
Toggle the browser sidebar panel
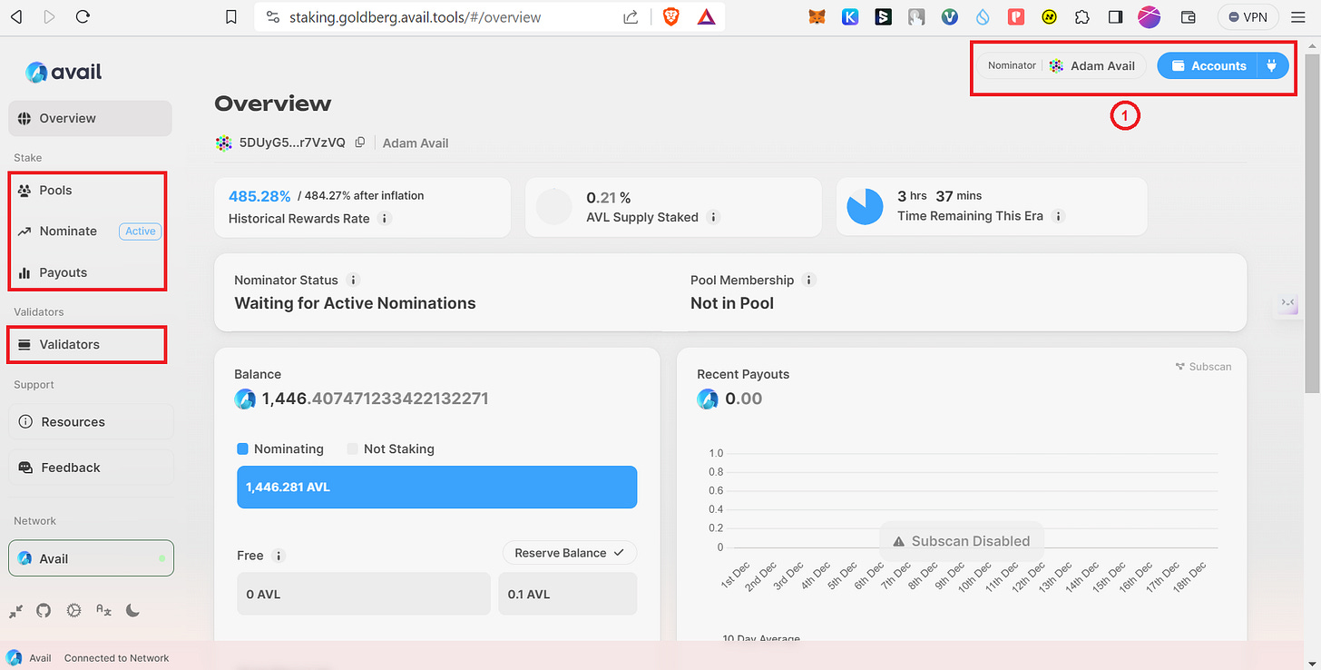(1116, 16)
